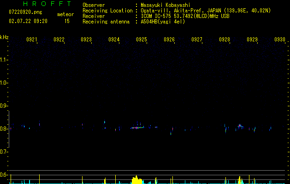
Task: Click the 0923 time marker
Action: [x=86, y=40]
